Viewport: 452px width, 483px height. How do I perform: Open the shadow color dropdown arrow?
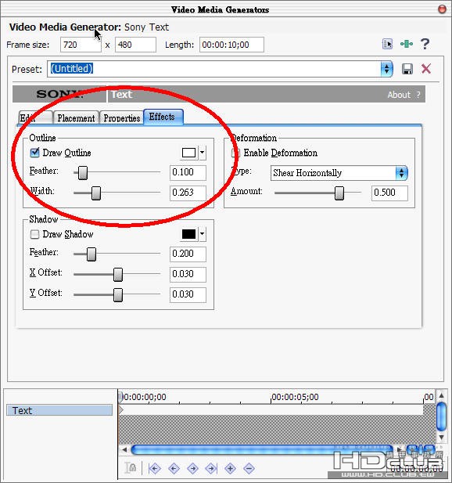[x=203, y=234]
